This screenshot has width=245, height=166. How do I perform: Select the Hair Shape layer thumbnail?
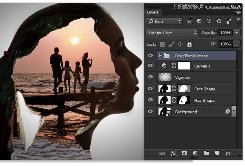click(165, 100)
